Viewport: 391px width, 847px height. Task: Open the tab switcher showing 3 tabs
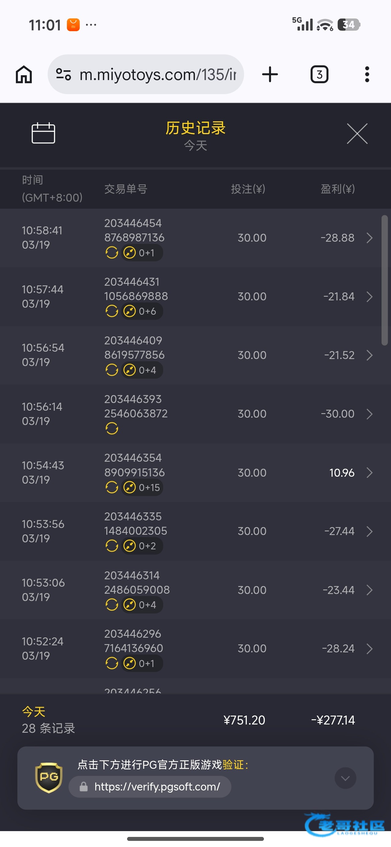click(x=319, y=74)
